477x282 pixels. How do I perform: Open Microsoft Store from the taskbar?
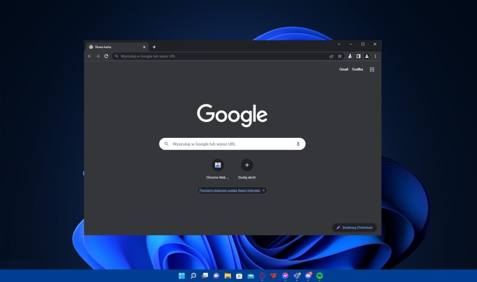[x=239, y=275]
